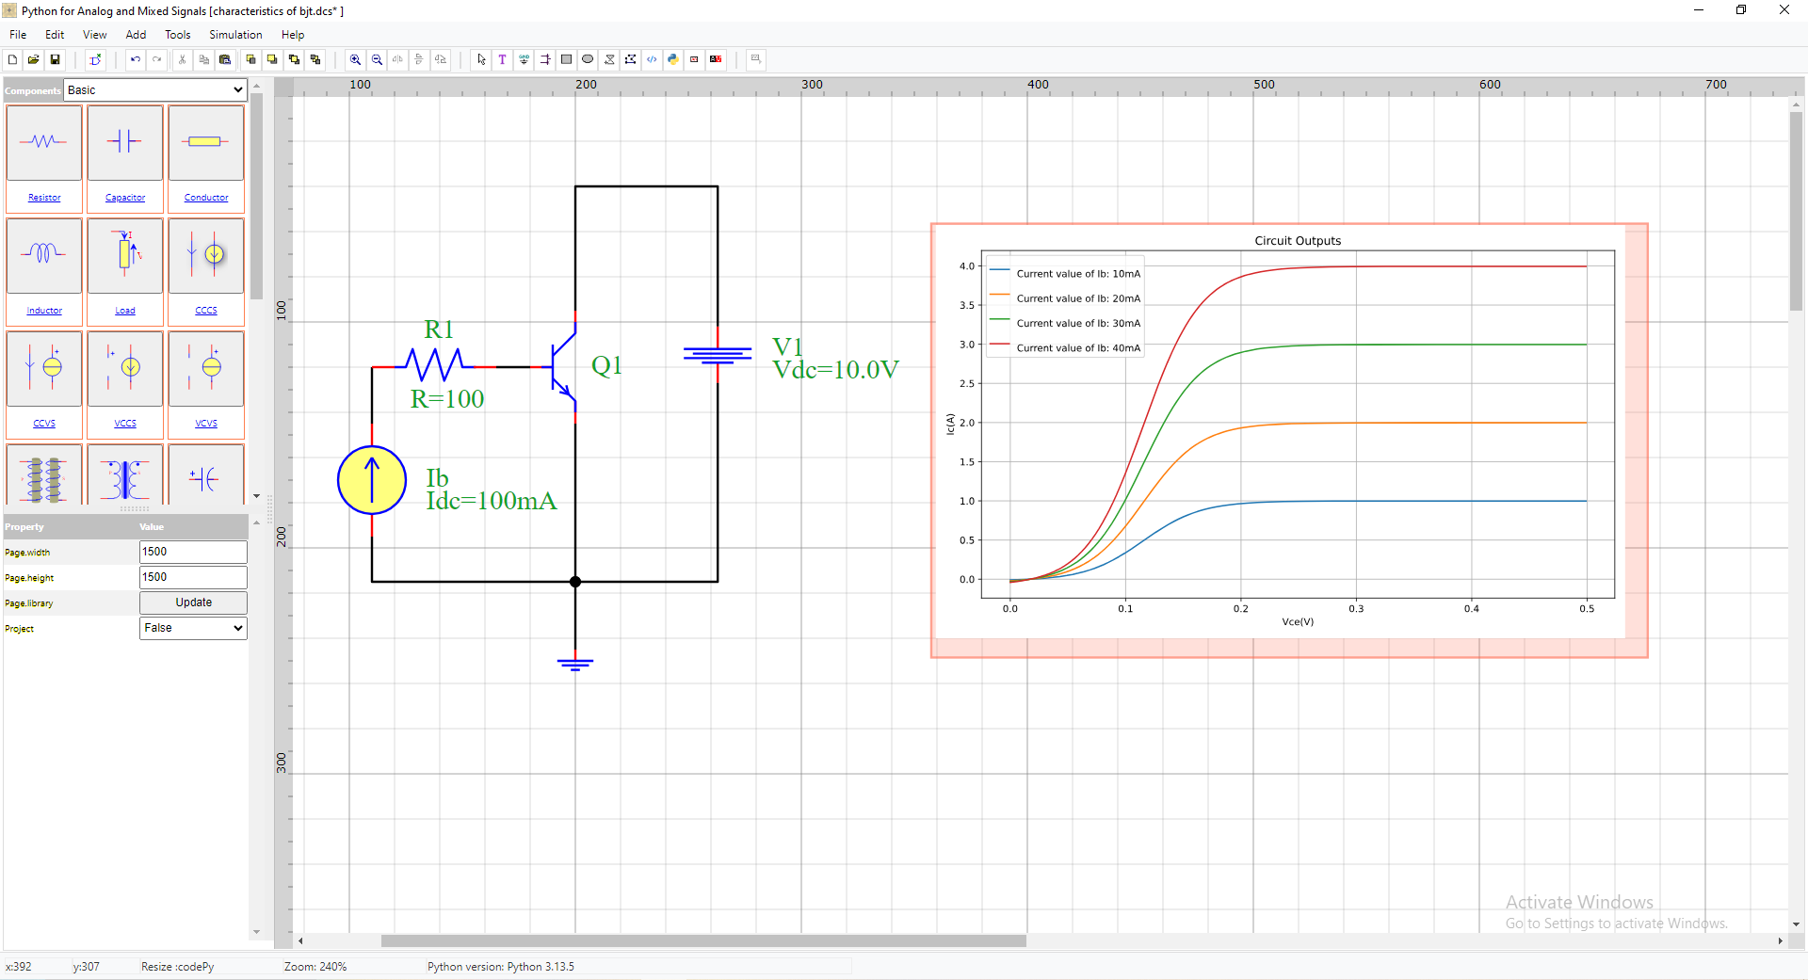
Task: Create a new document from the toolbar
Action: pyautogui.click(x=12, y=59)
